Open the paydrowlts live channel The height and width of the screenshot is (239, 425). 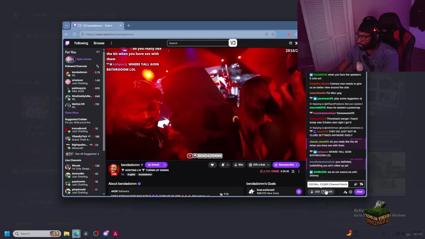[83, 183]
